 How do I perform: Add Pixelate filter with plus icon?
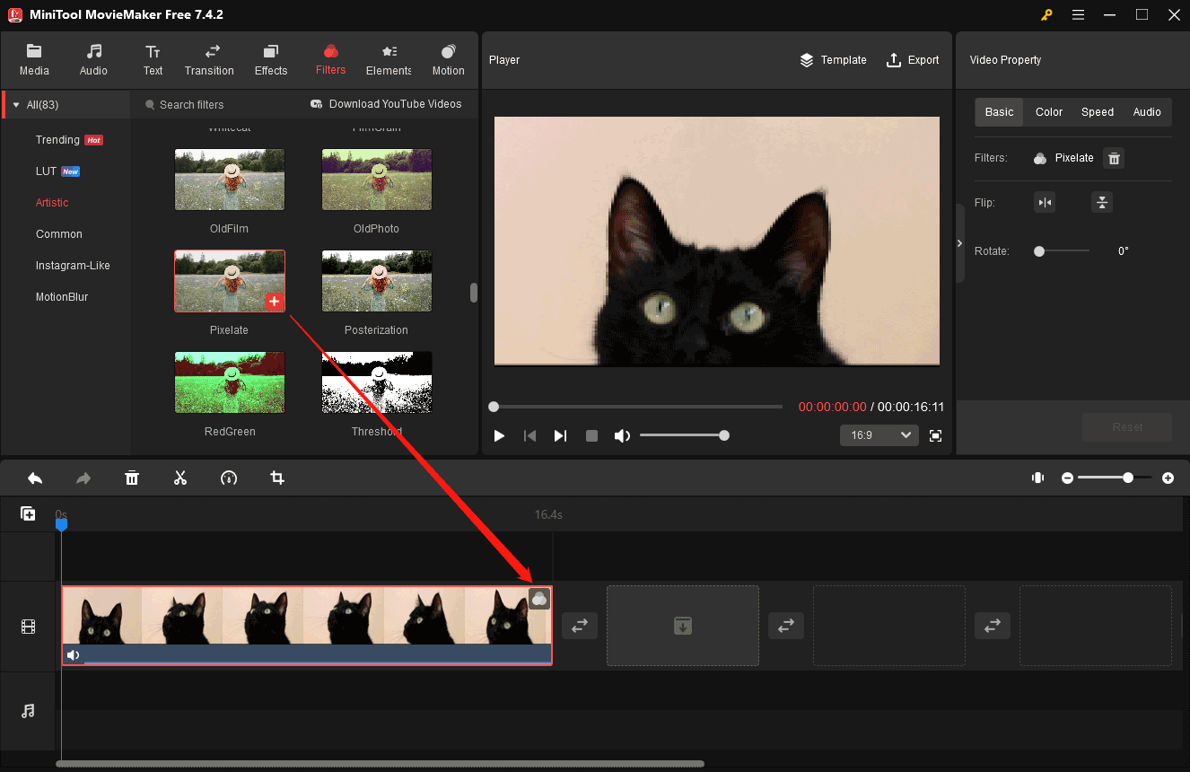275,302
